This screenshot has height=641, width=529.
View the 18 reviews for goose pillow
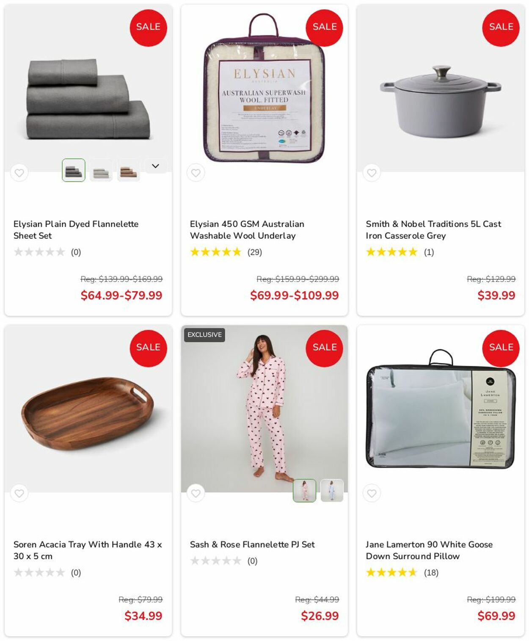[402, 573]
